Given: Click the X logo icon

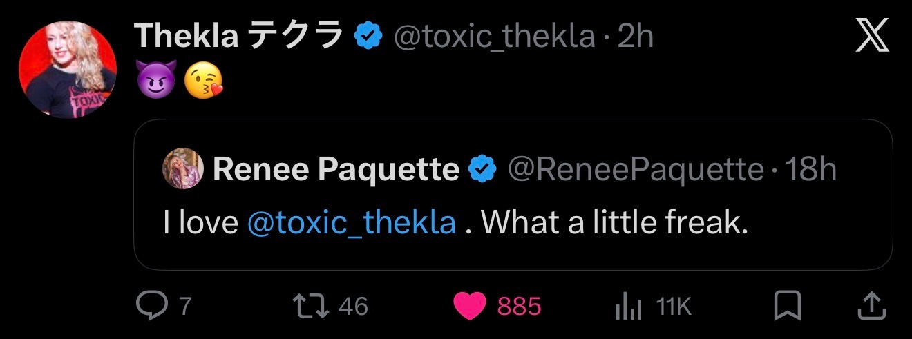Looking at the screenshot, I should coord(871,37).
